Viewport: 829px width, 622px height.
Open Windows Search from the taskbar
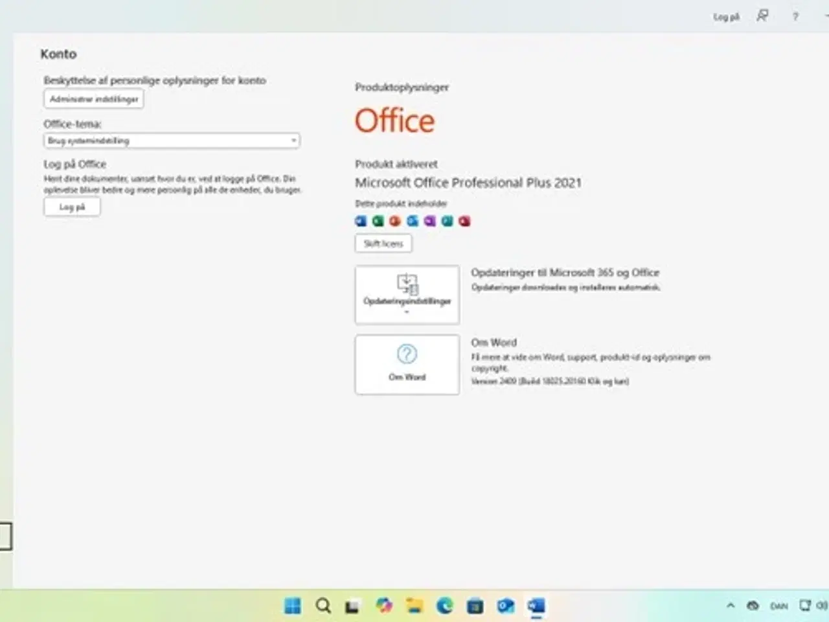click(x=323, y=606)
